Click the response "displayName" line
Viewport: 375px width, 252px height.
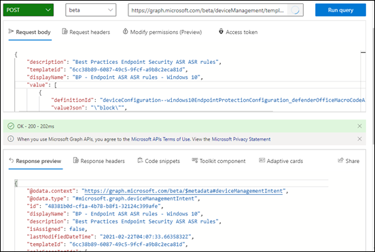click(x=115, y=214)
